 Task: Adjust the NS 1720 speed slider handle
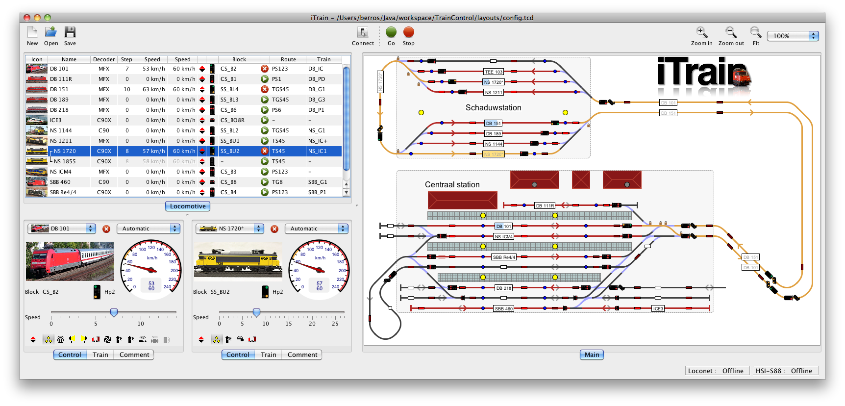pyautogui.click(x=256, y=312)
